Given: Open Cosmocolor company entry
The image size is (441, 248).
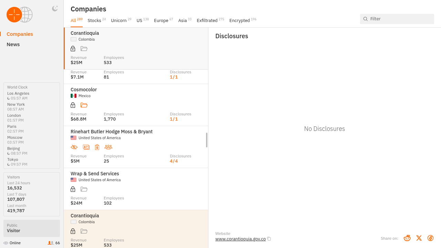Looking at the screenshot, I should click(x=136, y=105).
